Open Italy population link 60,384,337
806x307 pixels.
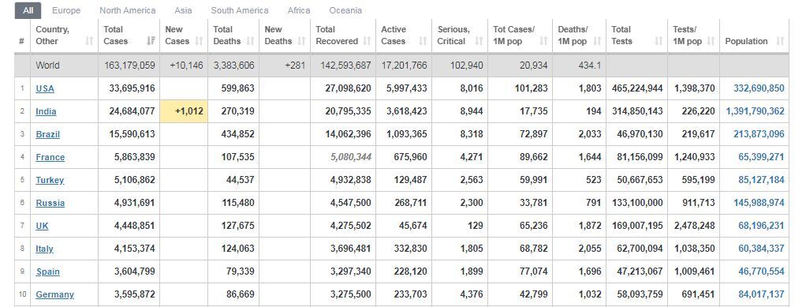[x=761, y=249]
